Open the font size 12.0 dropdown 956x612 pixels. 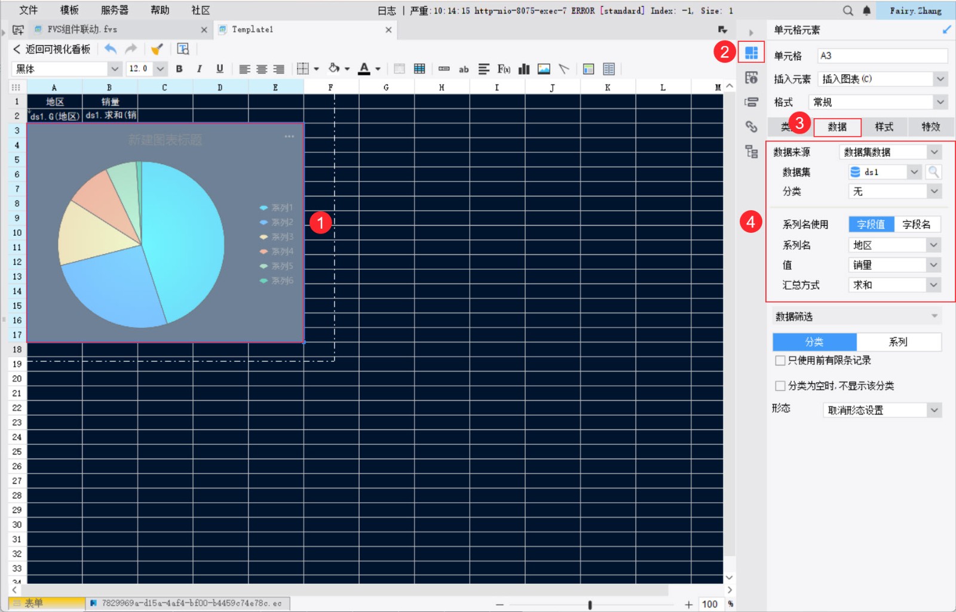point(160,69)
